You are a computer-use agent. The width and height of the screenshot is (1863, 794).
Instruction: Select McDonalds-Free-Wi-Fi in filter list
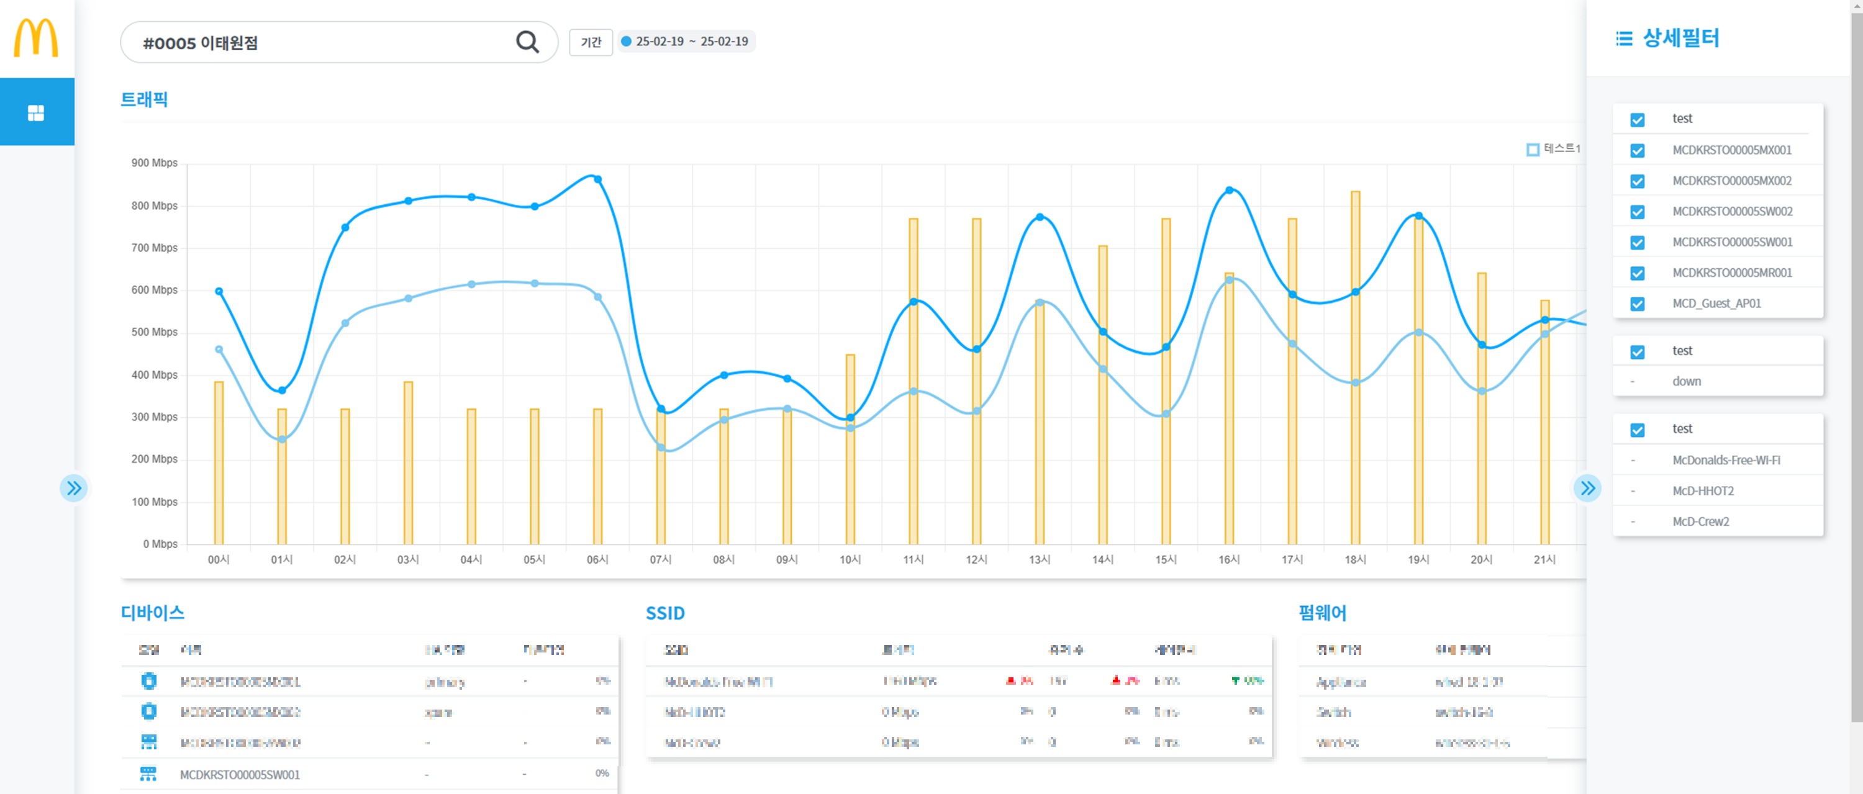[1726, 460]
